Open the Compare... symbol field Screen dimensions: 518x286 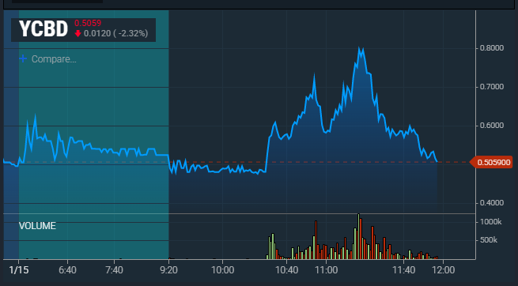click(54, 59)
